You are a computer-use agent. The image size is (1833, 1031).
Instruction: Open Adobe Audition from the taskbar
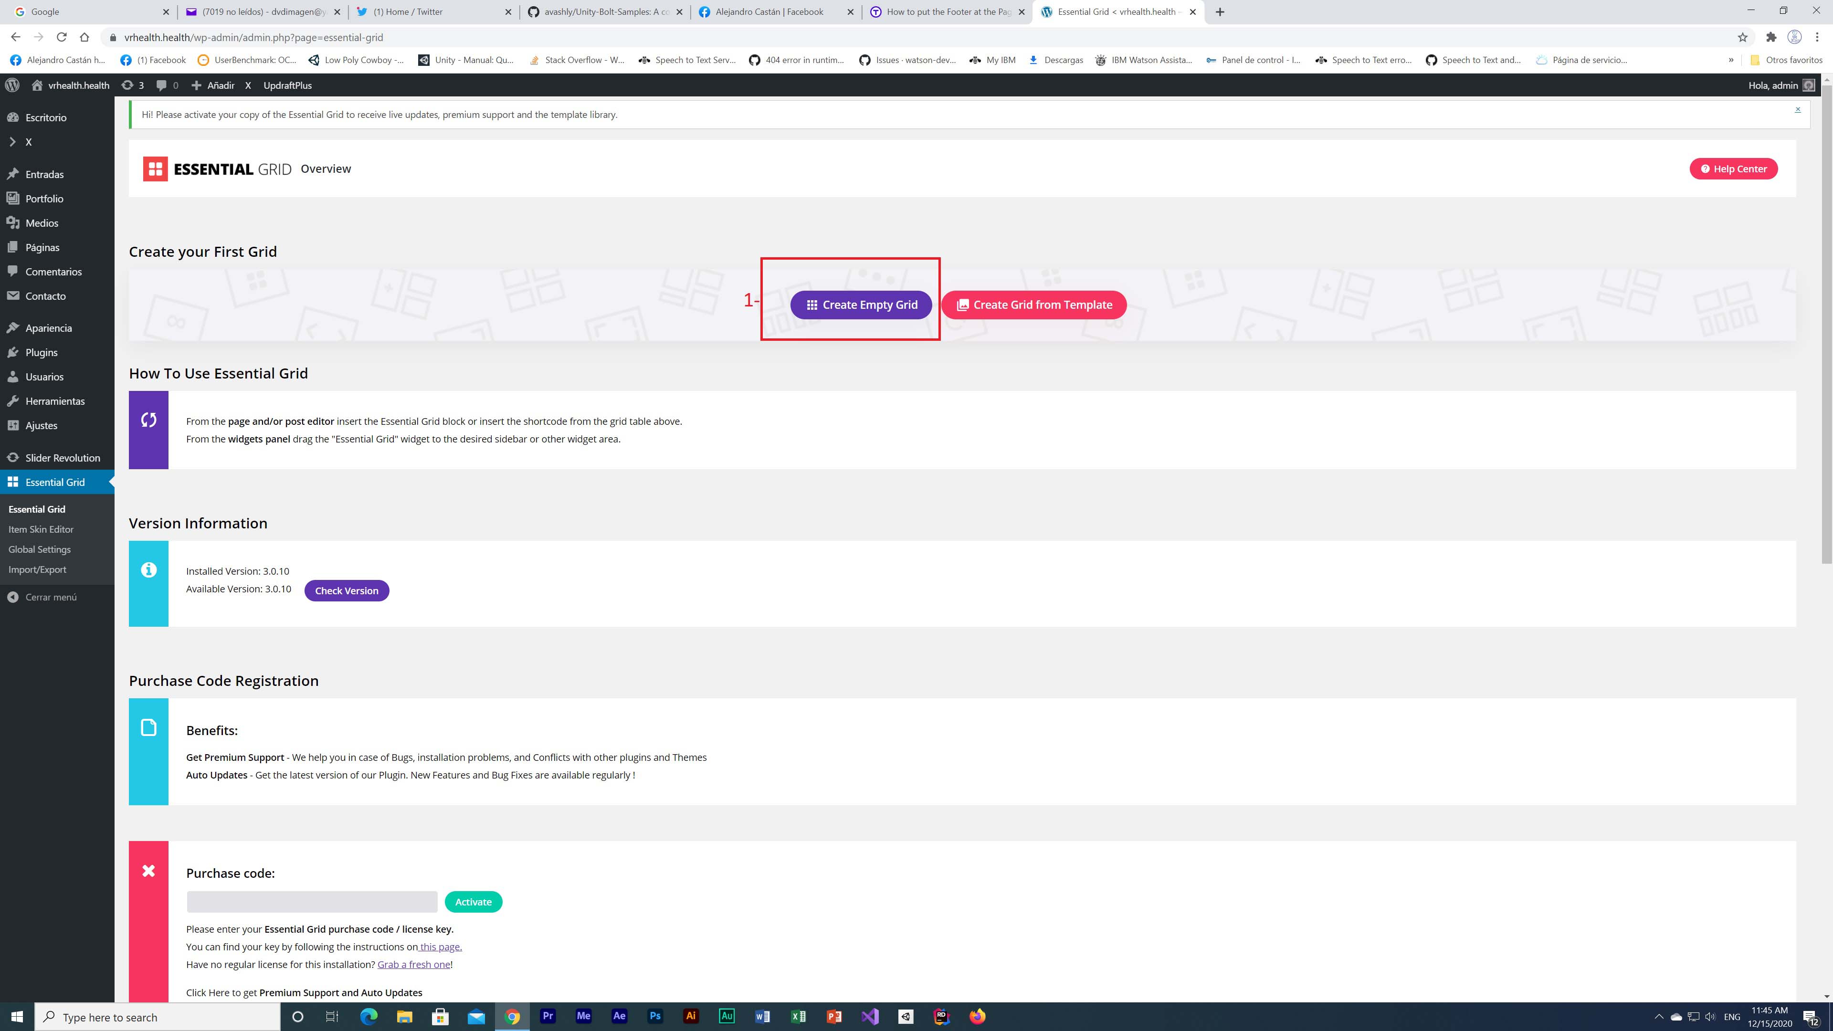pos(727,1017)
